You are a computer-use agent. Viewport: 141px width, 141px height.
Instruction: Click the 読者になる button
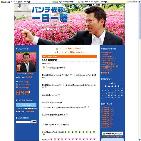coord(26,105)
